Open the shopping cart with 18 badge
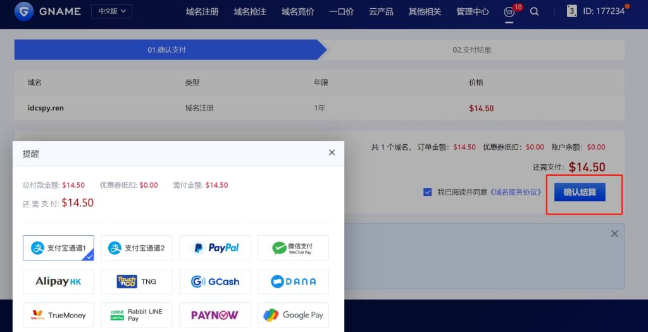The height and width of the screenshot is (332, 648). pos(509,12)
